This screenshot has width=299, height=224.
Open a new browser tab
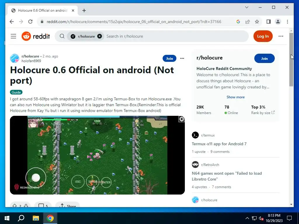pyautogui.click(x=84, y=10)
